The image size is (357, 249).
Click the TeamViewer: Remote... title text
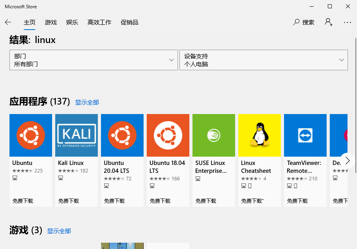[x=304, y=167]
